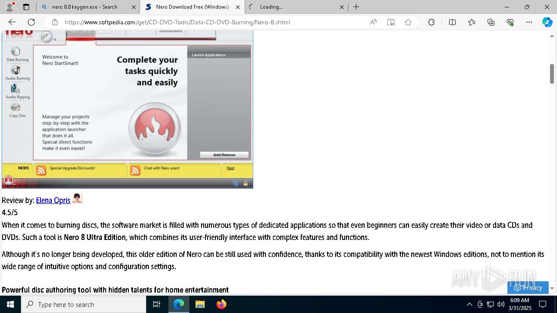Open Browser essentials icon

[510, 22]
